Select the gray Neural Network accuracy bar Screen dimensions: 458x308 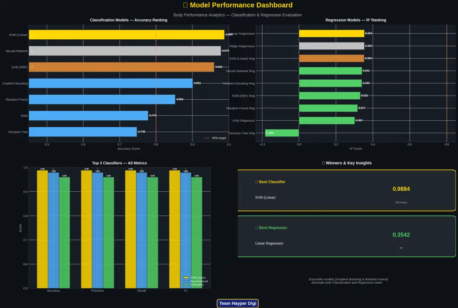click(125, 51)
